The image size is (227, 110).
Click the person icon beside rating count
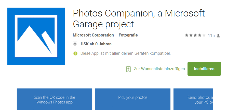(x=218, y=36)
